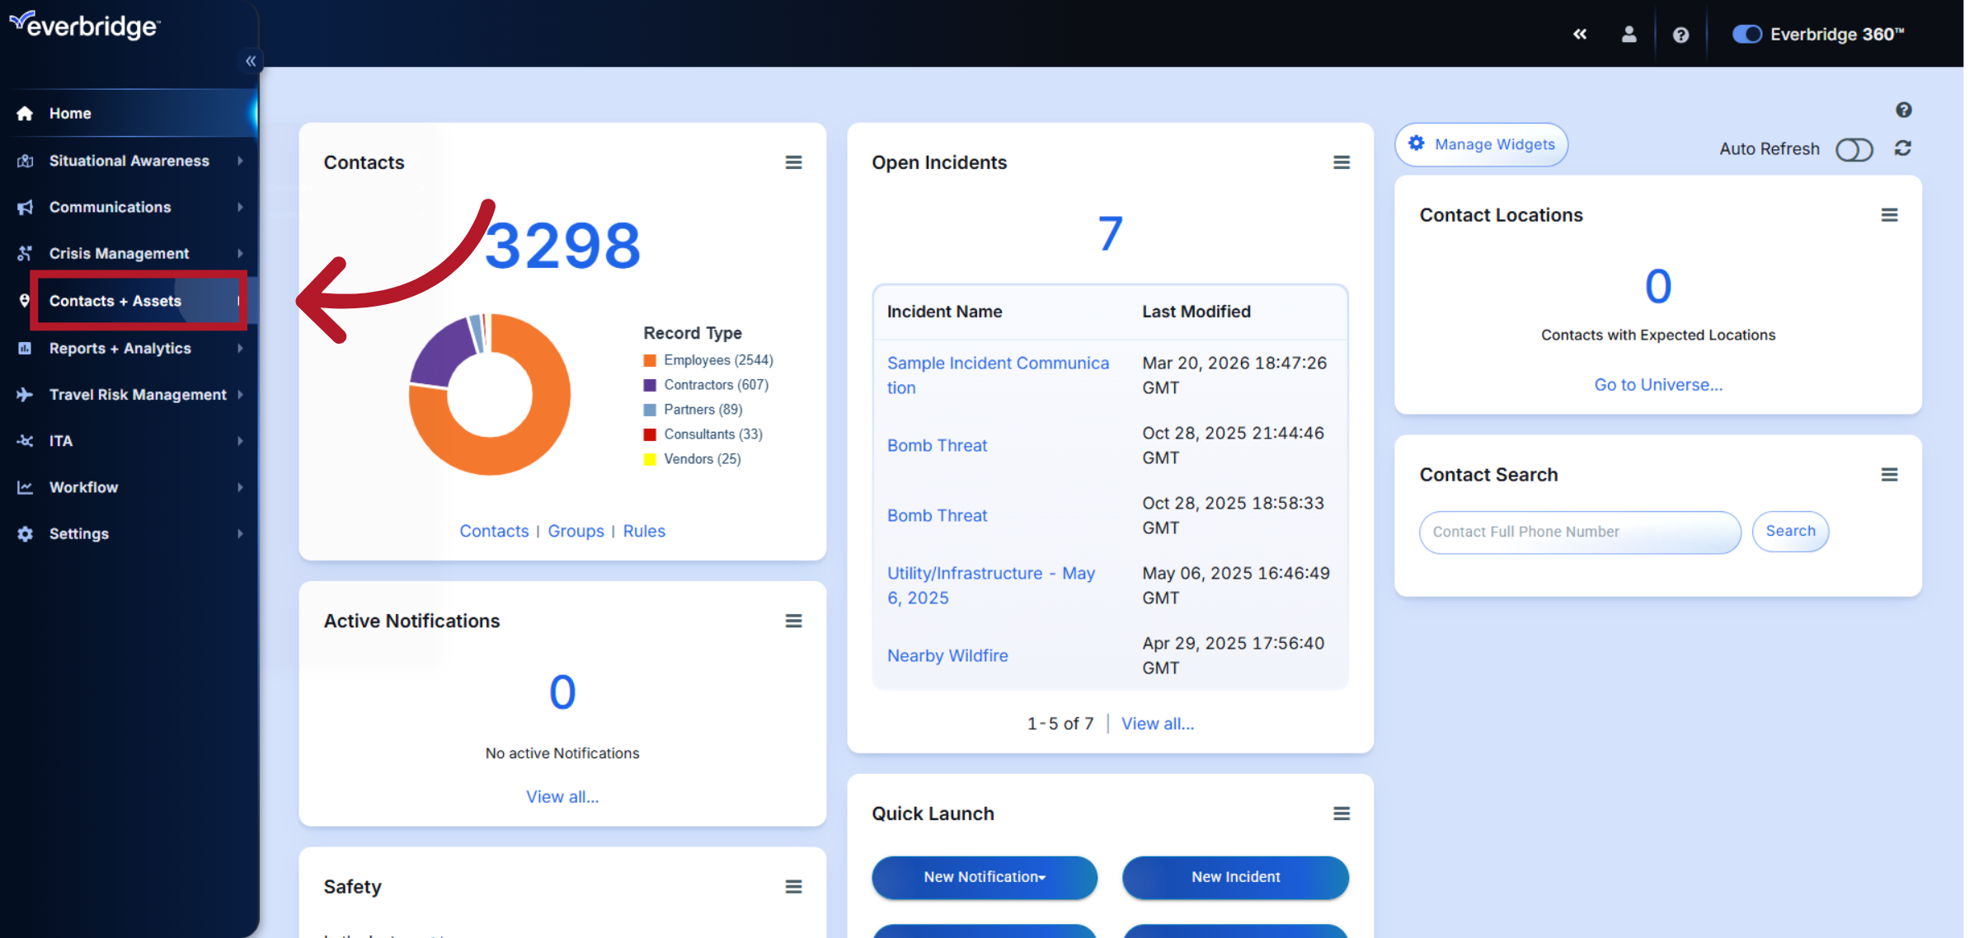This screenshot has width=1979, height=938.
Task: Toggle the Auto Refresh switch
Action: [1854, 149]
